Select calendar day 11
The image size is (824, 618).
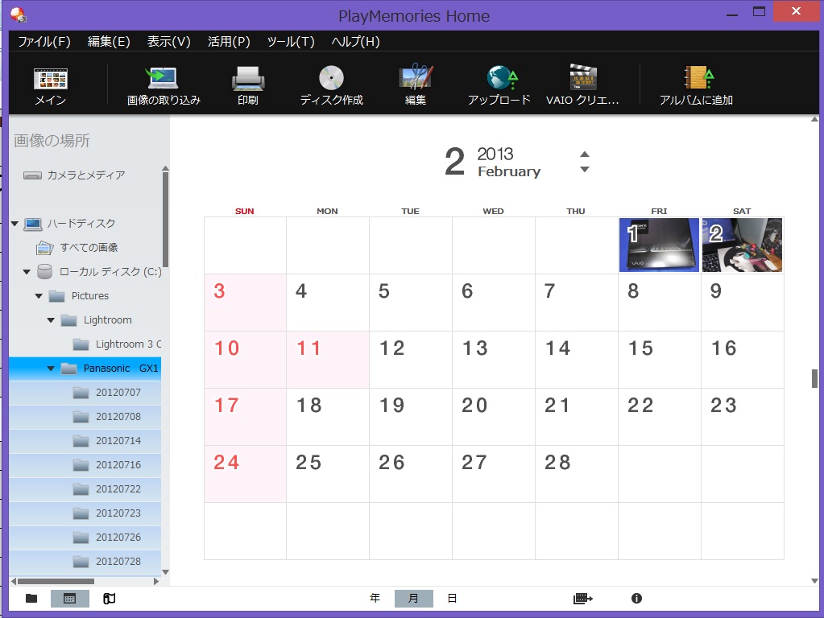coord(327,360)
